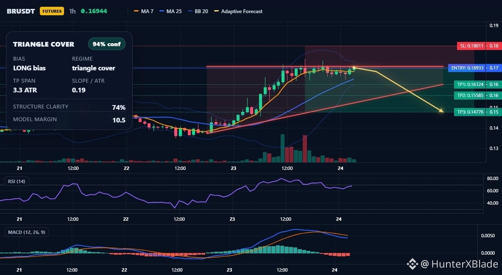Click the 0.14 price axis label
This screenshot has height=275, width=502.
coord(494,128)
